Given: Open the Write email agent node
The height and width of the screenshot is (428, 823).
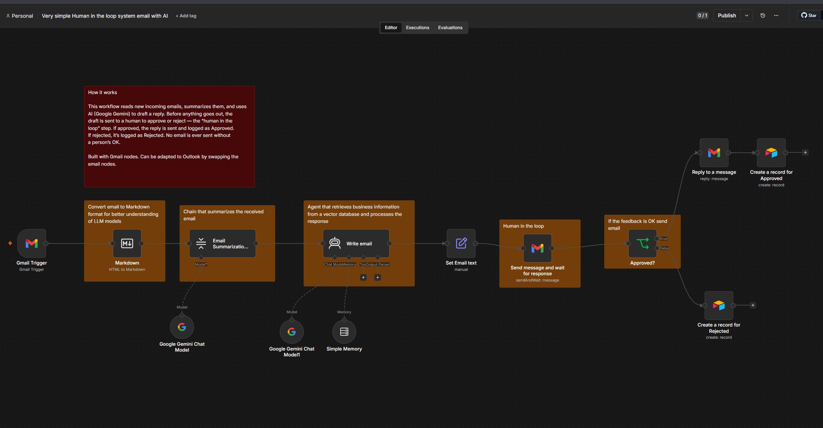Looking at the screenshot, I should click(x=356, y=244).
